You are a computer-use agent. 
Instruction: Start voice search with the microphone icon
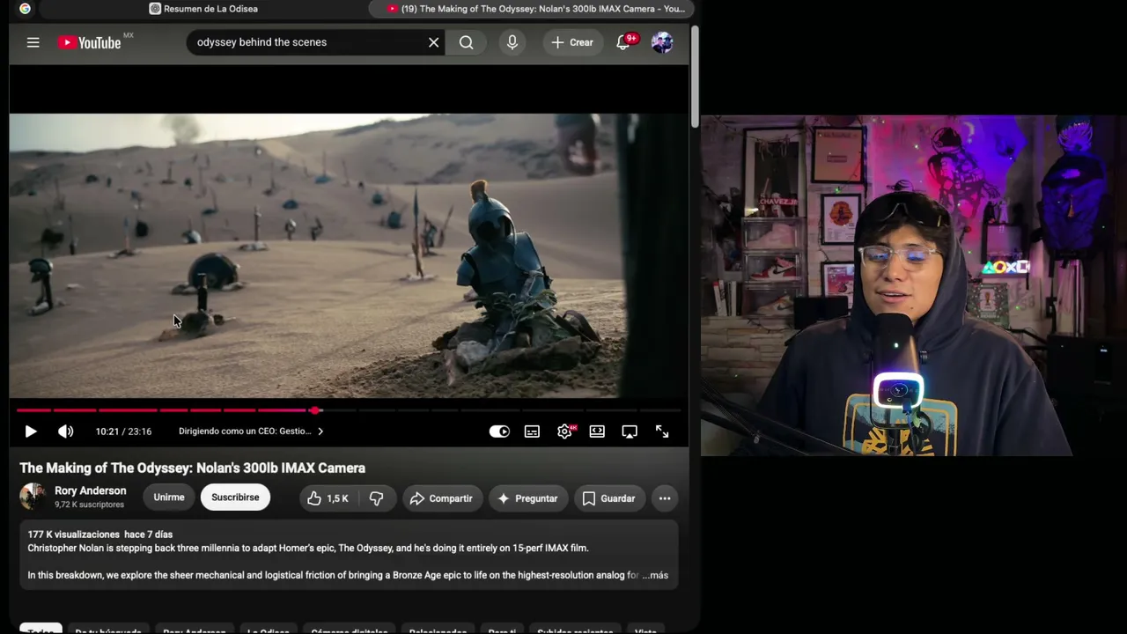[512, 42]
